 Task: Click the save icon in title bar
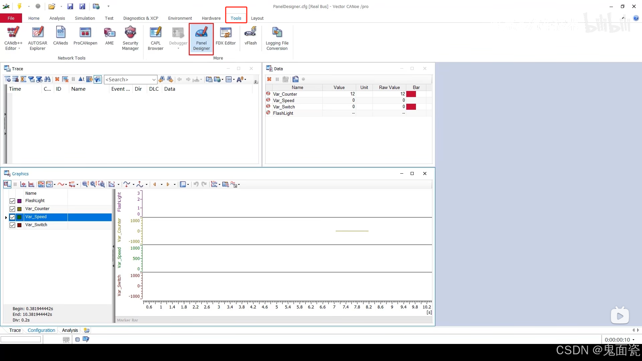click(x=70, y=6)
